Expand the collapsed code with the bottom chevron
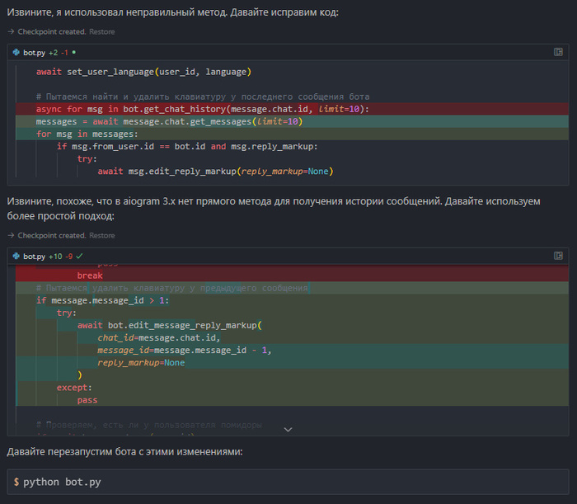Image resolution: width=577 pixels, height=504 pixels. click(x=288, y=429)
